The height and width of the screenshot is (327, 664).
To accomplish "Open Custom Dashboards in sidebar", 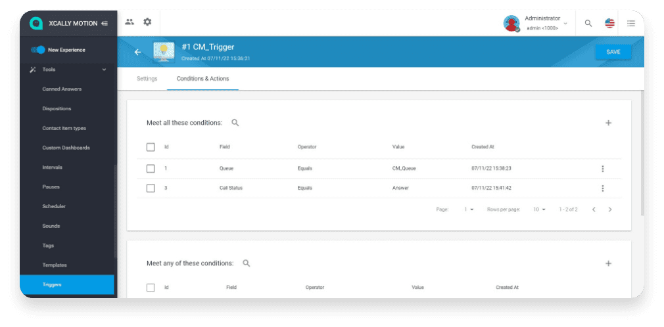I will (x=67, y=148).
